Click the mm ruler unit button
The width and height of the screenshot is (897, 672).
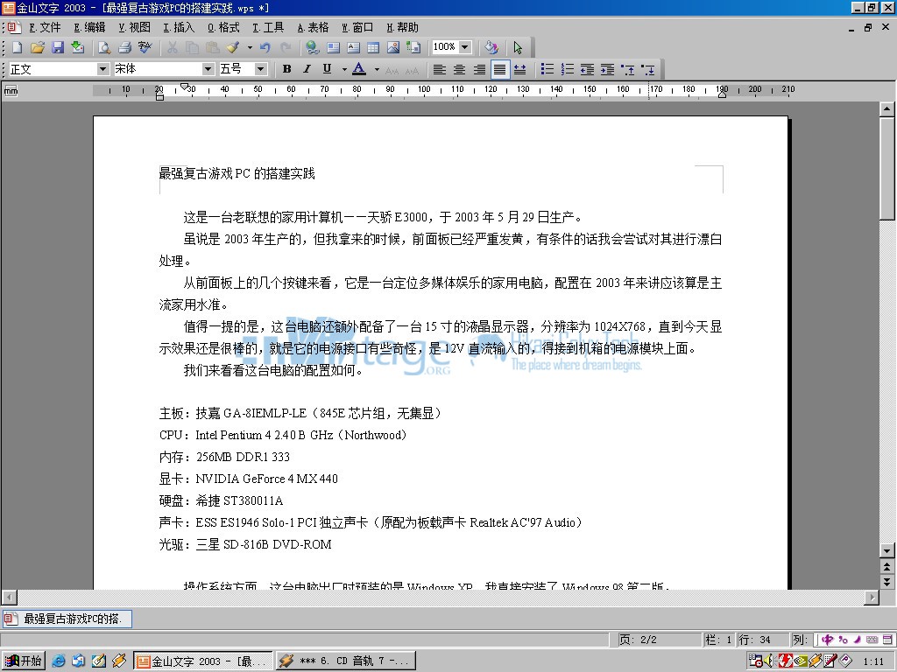(11, 90)
